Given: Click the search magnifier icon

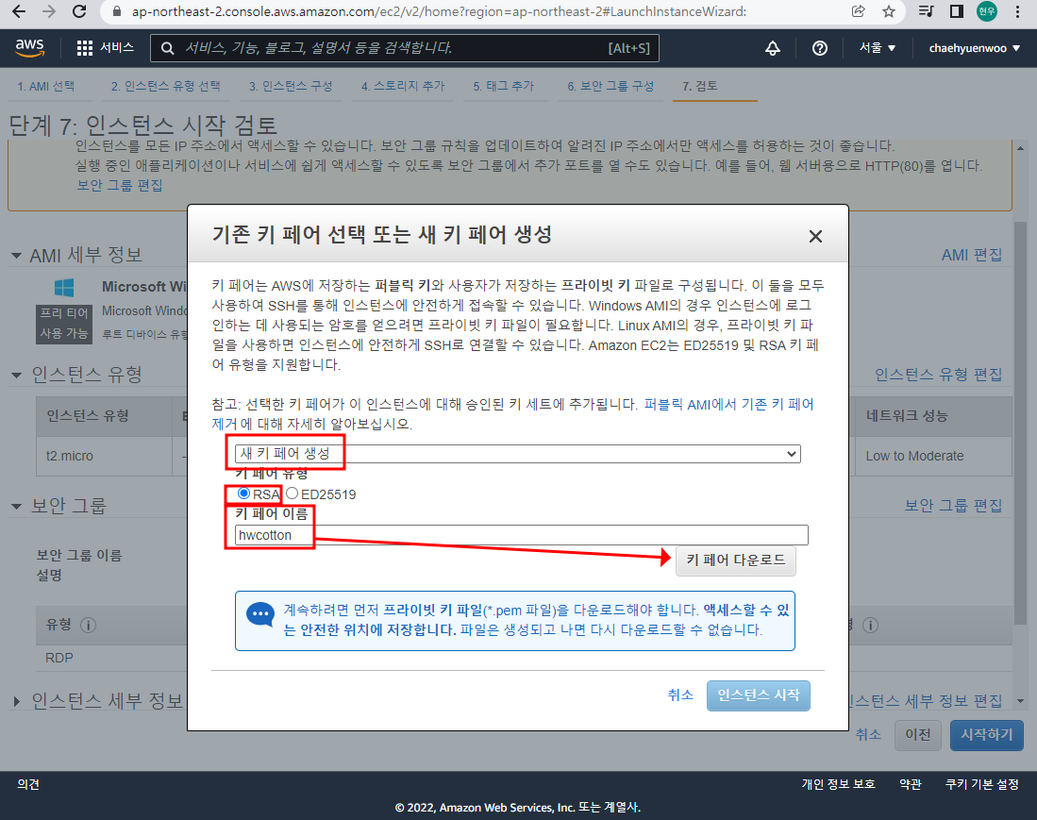Looking at the screenshot, I should coord(167,48).
